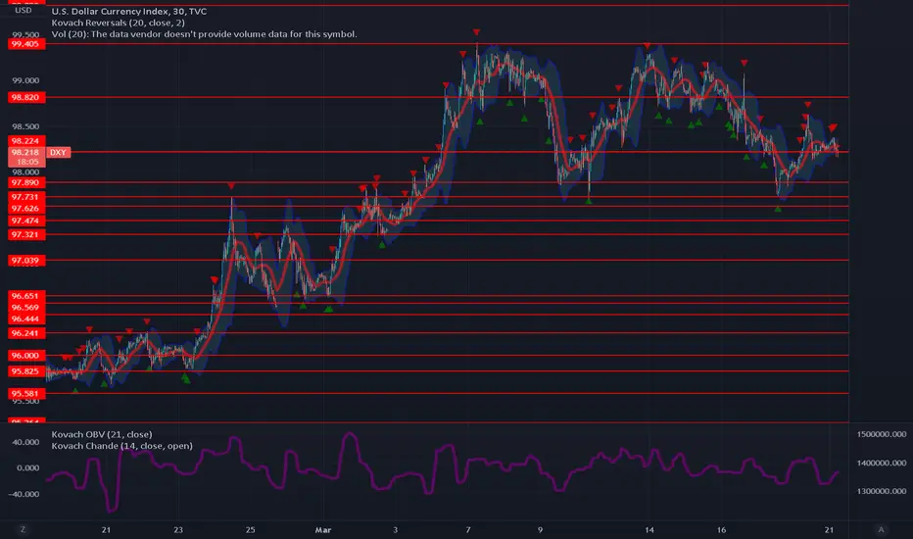Click the 99.405 price level label

pyautogui.click(x=25, y=44)
